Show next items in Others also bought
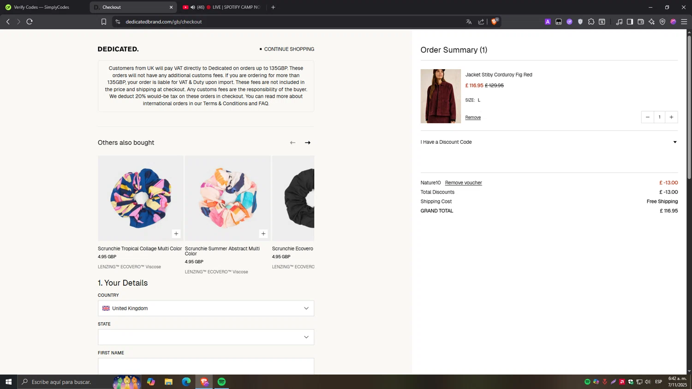The image size is (692, 389). [x=308, y=143]
